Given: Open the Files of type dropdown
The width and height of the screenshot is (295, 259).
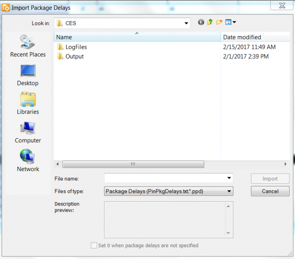Looking at the screenshot, I should coord(229,191).
